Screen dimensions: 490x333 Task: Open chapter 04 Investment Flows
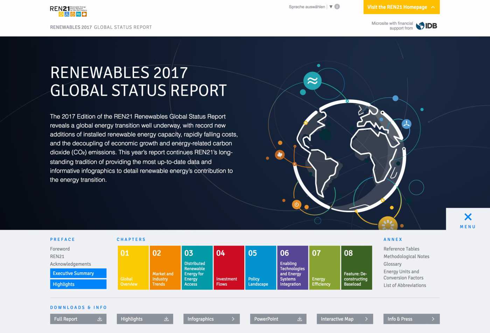(x=229, y=268)
